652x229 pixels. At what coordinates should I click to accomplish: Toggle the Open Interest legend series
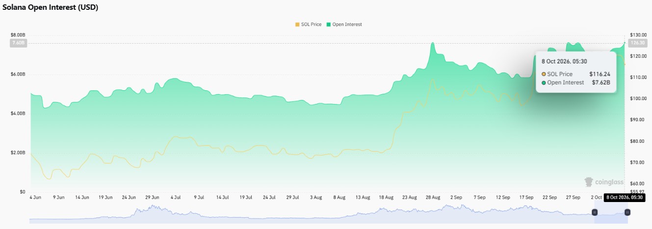coord(344,25)
